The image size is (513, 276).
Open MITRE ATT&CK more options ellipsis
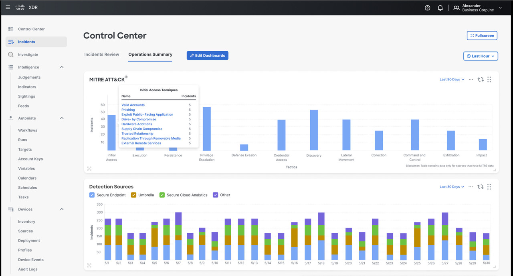tap(471, 80)
